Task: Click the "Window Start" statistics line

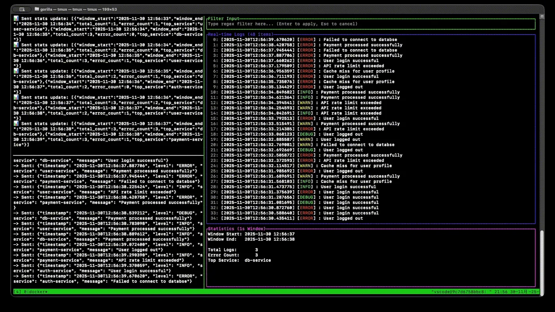Action: pos(251,234)
